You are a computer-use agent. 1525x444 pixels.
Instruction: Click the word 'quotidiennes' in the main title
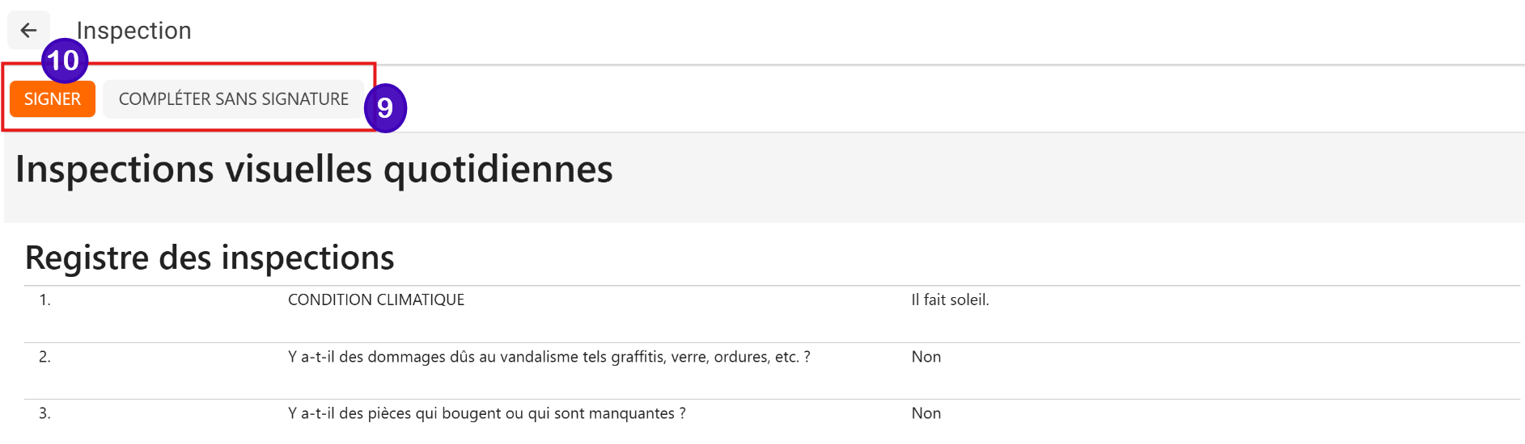pyautogui.click(x=498, y=170)
